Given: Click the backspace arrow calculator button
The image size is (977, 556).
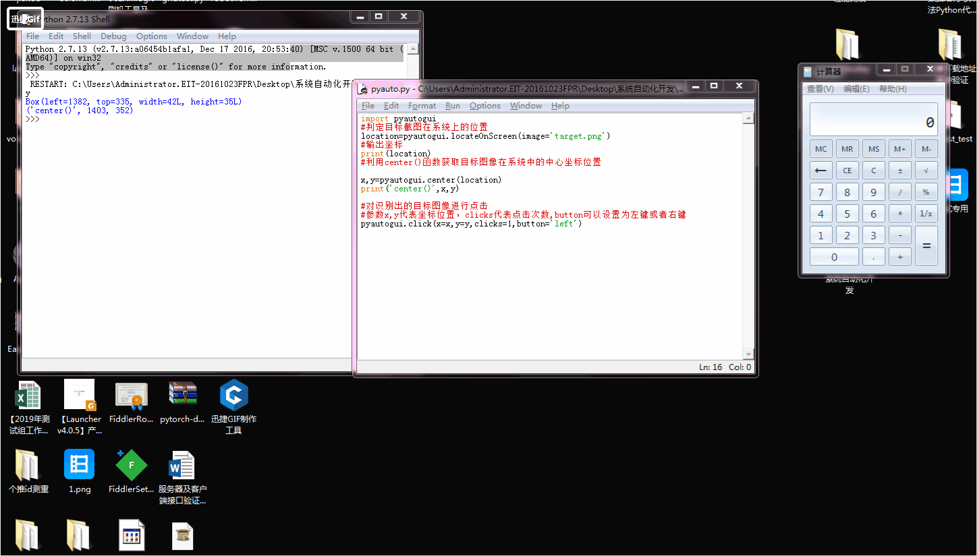Looking at the screenshot, I should [821, 171].
